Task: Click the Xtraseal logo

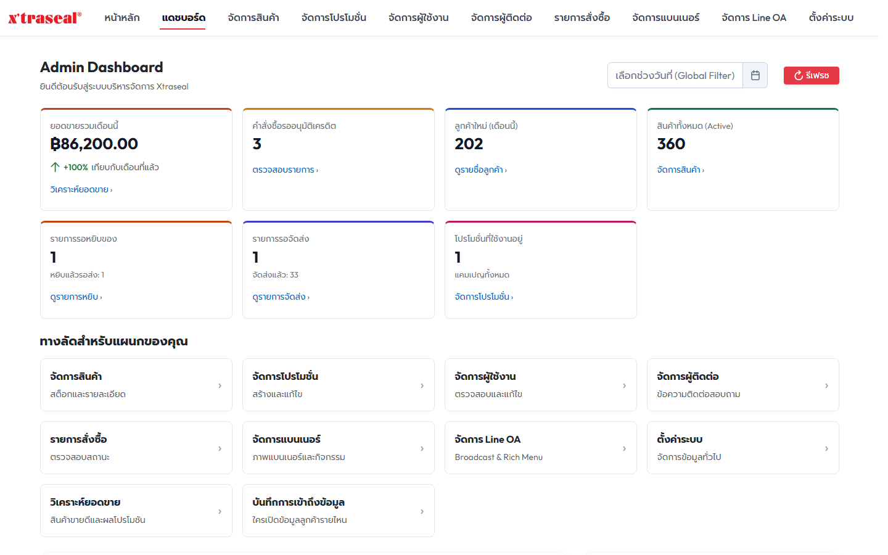Action: [x=45, y=18]
